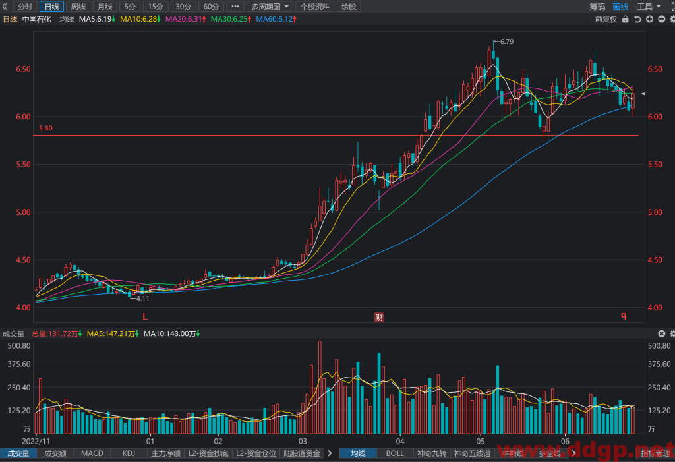The width and height of the screenshot is (675, 462).
Task: Select the L2-资金仓位 indicator tab
Action: click(x=256, y=453)
